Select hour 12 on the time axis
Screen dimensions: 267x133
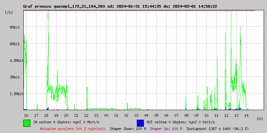226,115
